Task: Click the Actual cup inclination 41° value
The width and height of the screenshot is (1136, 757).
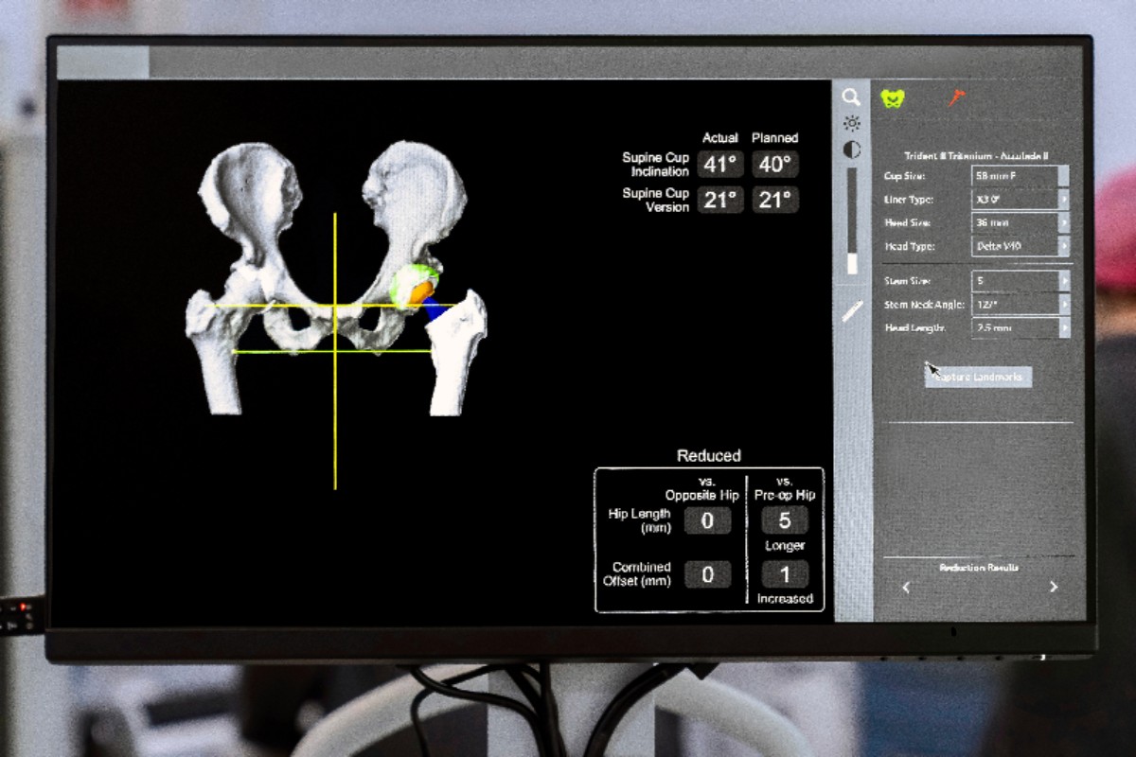Action: point(720,165)
